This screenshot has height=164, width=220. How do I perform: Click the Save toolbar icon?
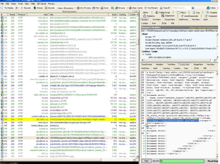tap(102, 8)
